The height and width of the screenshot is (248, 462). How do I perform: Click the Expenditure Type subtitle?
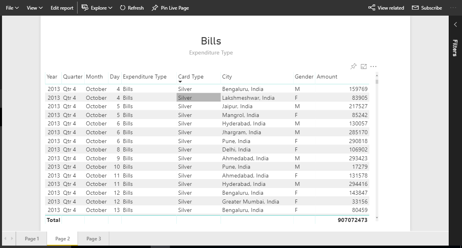(211, 52)
